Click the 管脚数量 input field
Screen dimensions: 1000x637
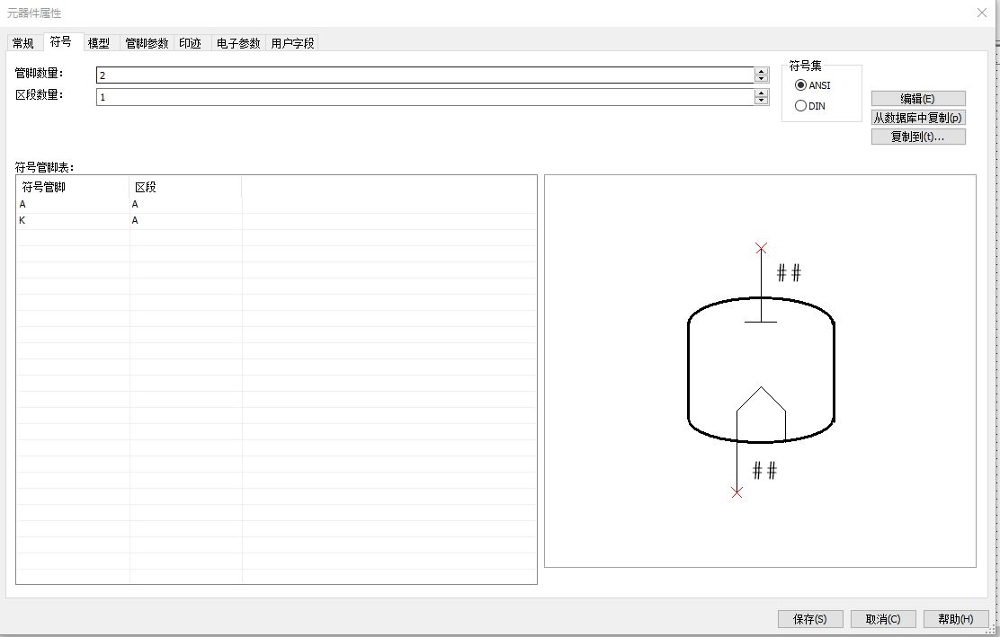424,75
